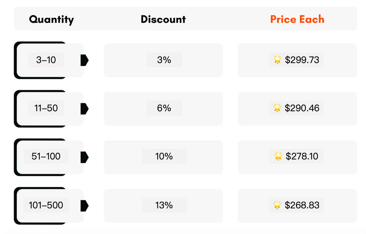Click the Discount column header
This screenshot has width=366, height=234.
163,19
